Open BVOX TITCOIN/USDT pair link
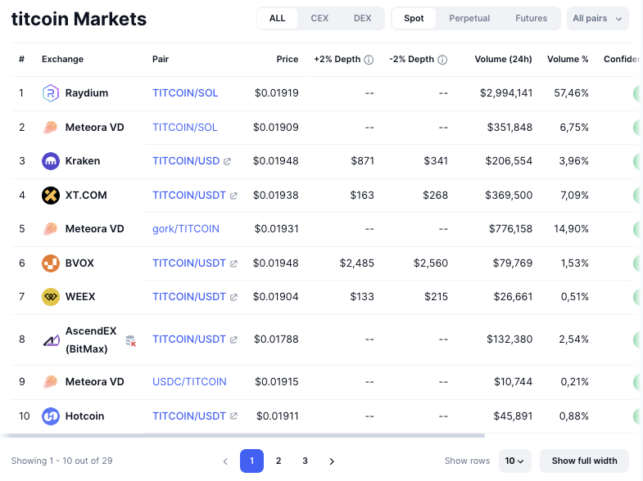Viewport: 643px width, 481px height. [189, 263]
